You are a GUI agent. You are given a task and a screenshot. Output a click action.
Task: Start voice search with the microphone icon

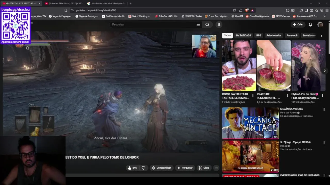pyautogui.click(x=219, y=24)
